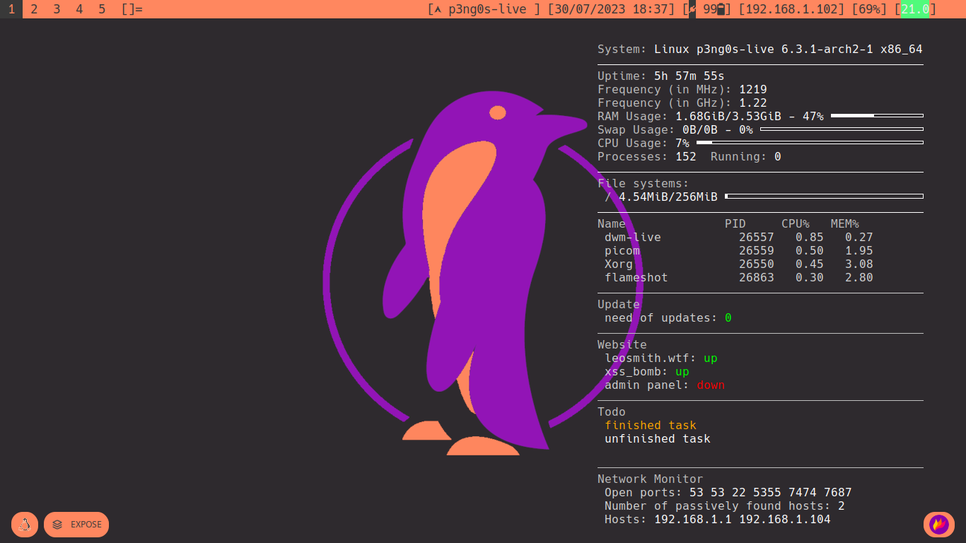966x543 pixels.
Task: Click the []= tiling layout symbol
Action: [132, 9]
